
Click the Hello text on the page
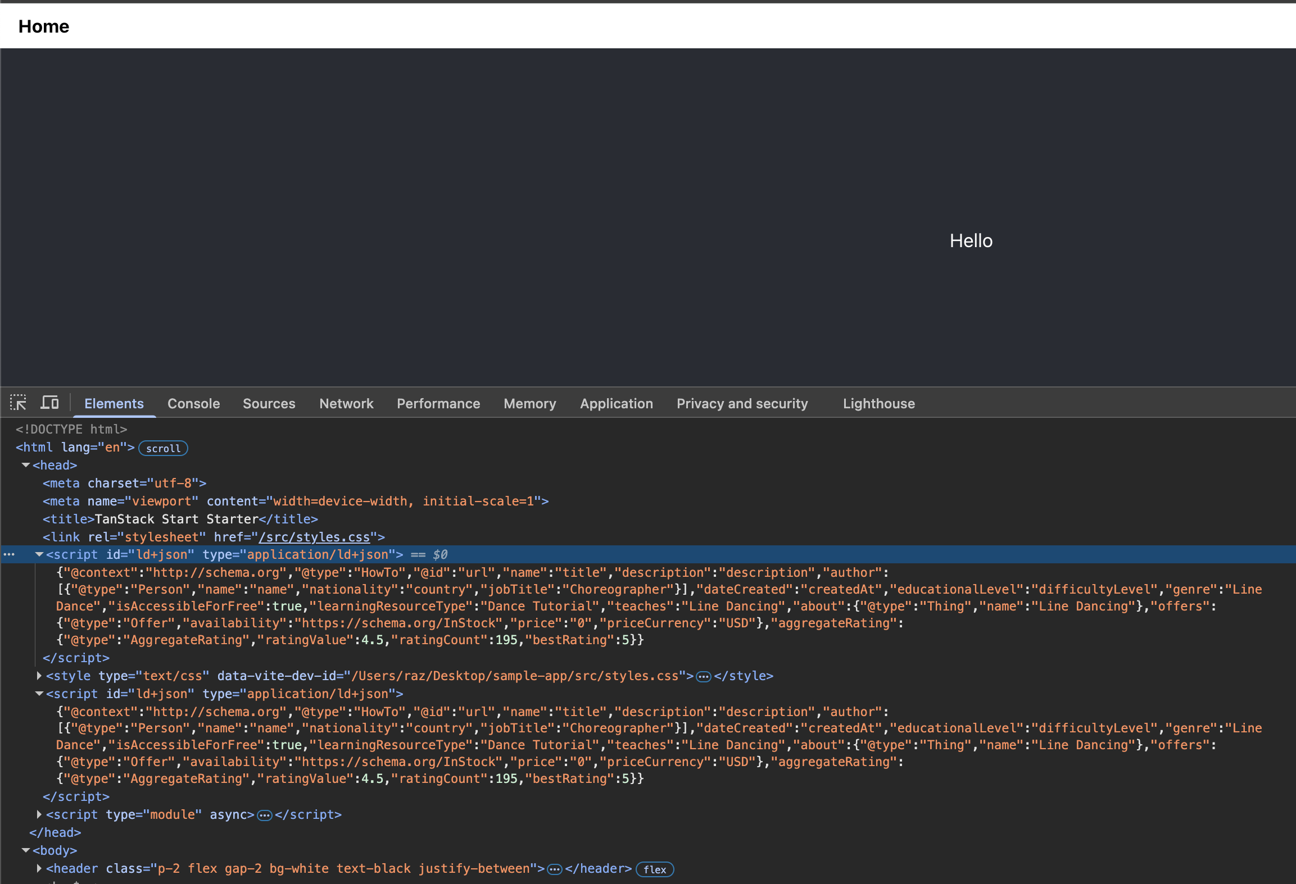point(971,241)
